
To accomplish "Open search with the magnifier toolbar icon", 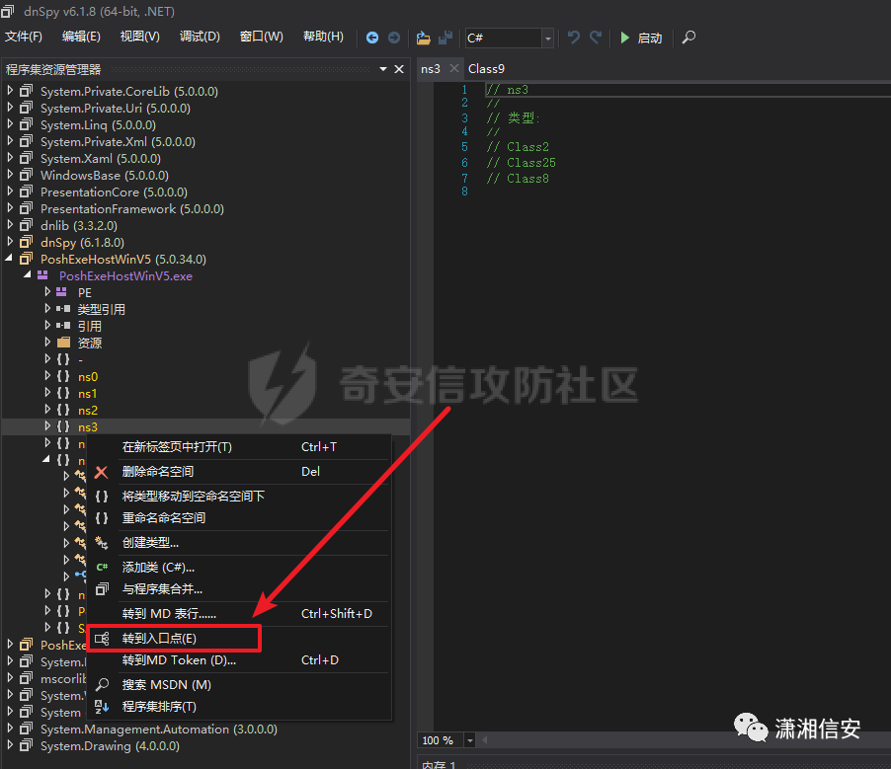I will click(x=688, y=38).
